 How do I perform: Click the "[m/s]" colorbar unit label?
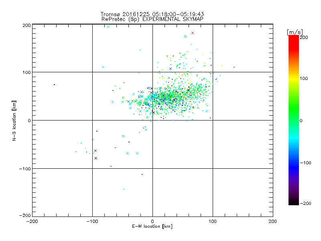point(295,33)
